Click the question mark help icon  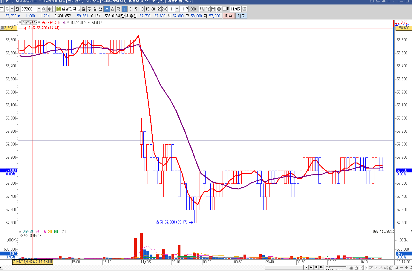[x=394, y=1]
